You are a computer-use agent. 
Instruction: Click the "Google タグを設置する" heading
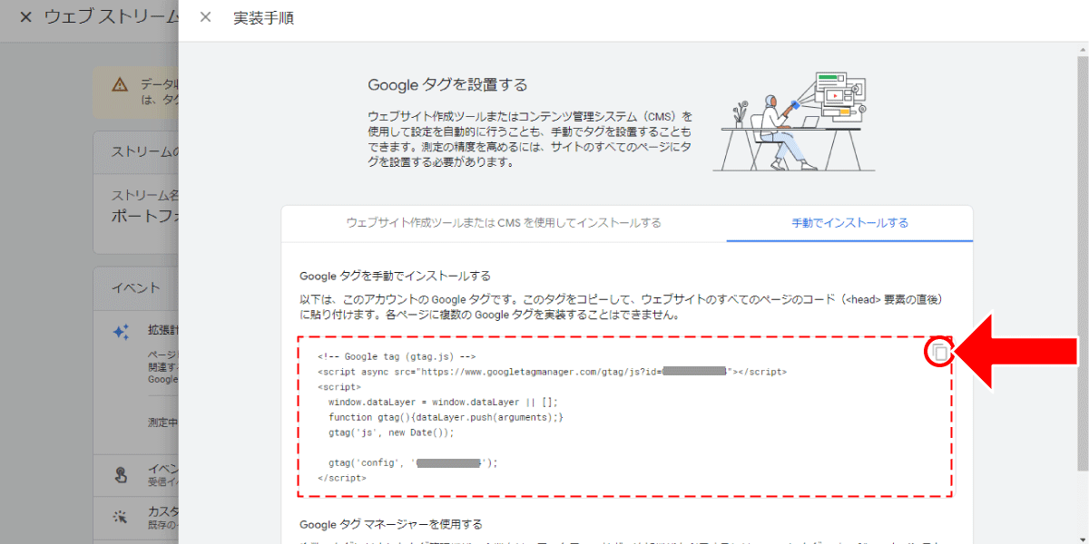(x=447, y=85)
